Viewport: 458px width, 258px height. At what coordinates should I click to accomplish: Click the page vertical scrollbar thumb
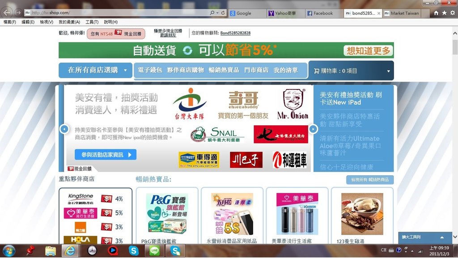click(455, 47)
